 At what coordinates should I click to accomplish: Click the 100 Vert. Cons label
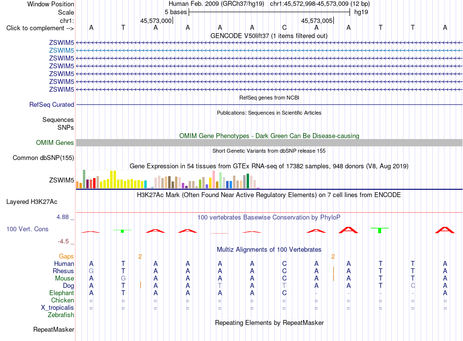[x=27, y=229]
